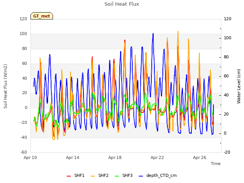Toggle the SHF1 series in the legend
This screenshot has width=244, height=183.
coord(75,175)
